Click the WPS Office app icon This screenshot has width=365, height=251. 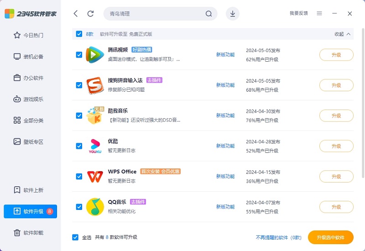tap(95, 176)
